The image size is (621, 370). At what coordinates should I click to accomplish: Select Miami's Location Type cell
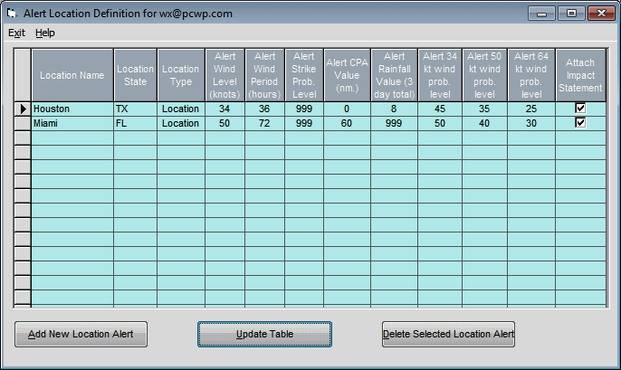tap(180, 123)
